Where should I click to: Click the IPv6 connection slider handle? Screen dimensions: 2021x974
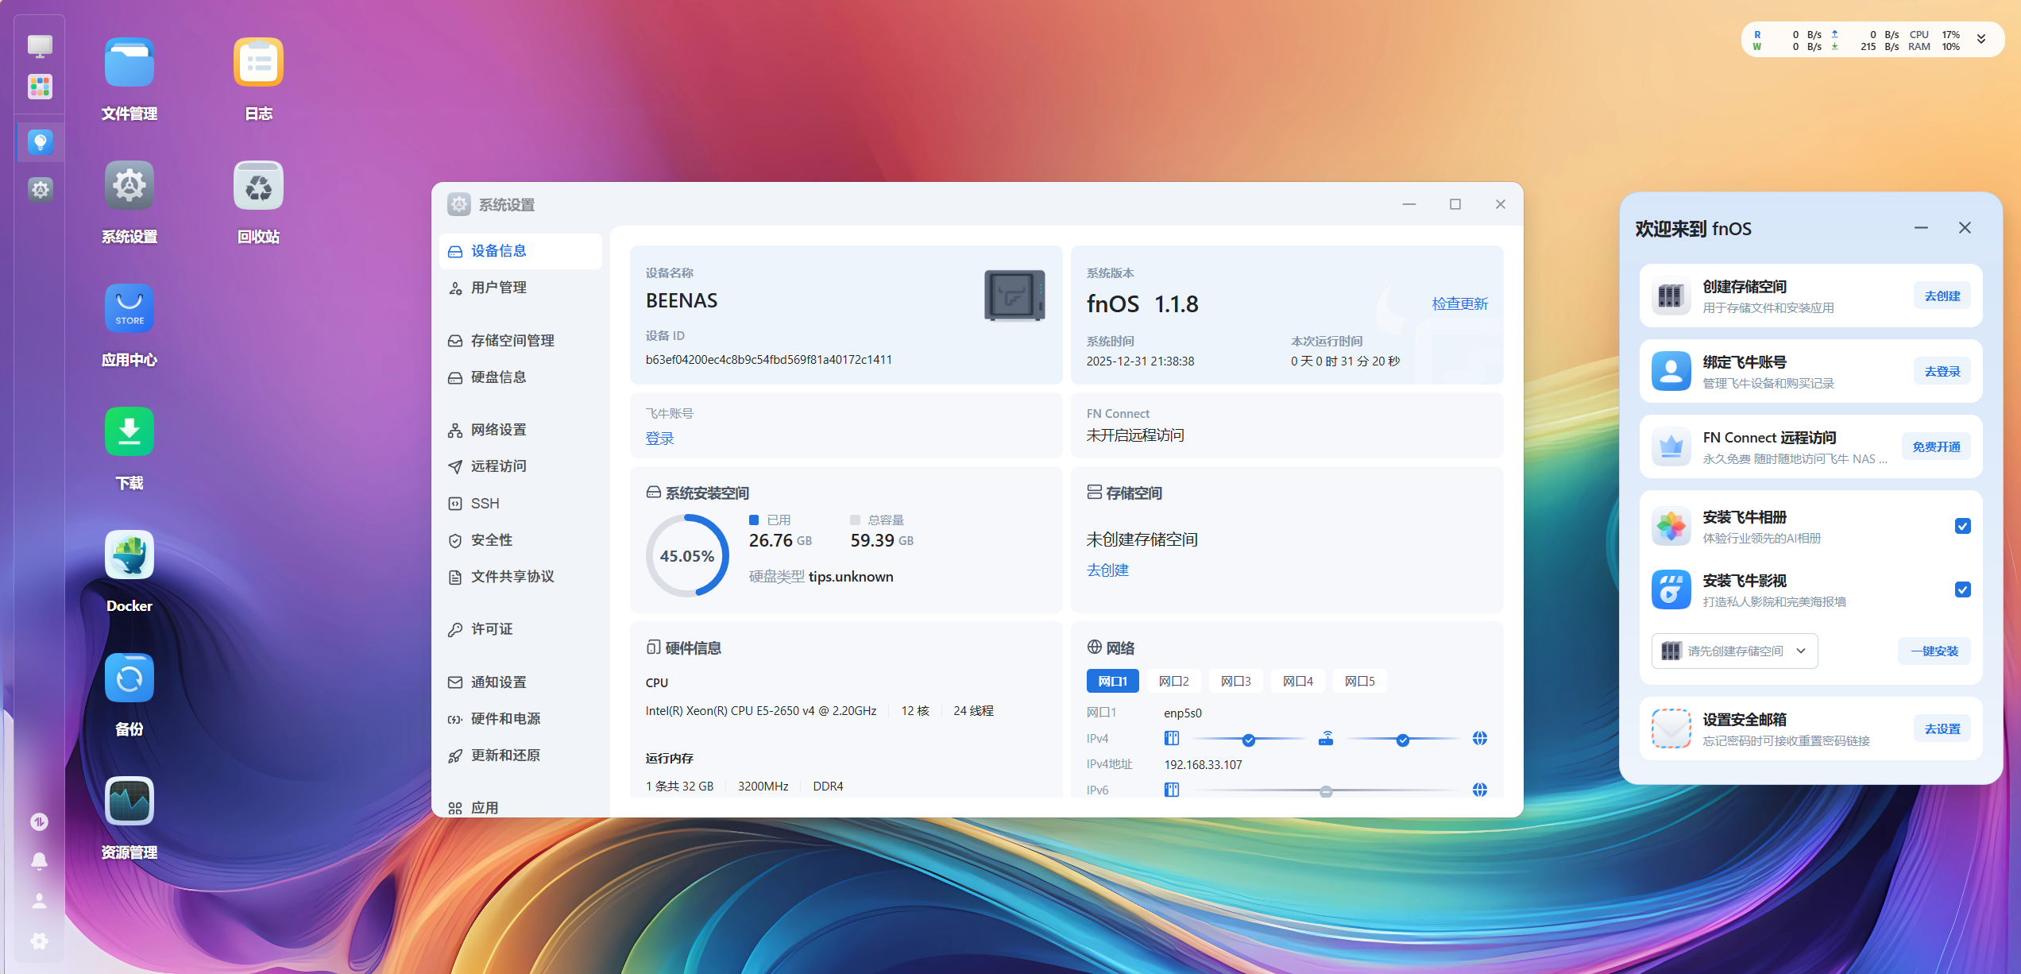coord(1326,791)
